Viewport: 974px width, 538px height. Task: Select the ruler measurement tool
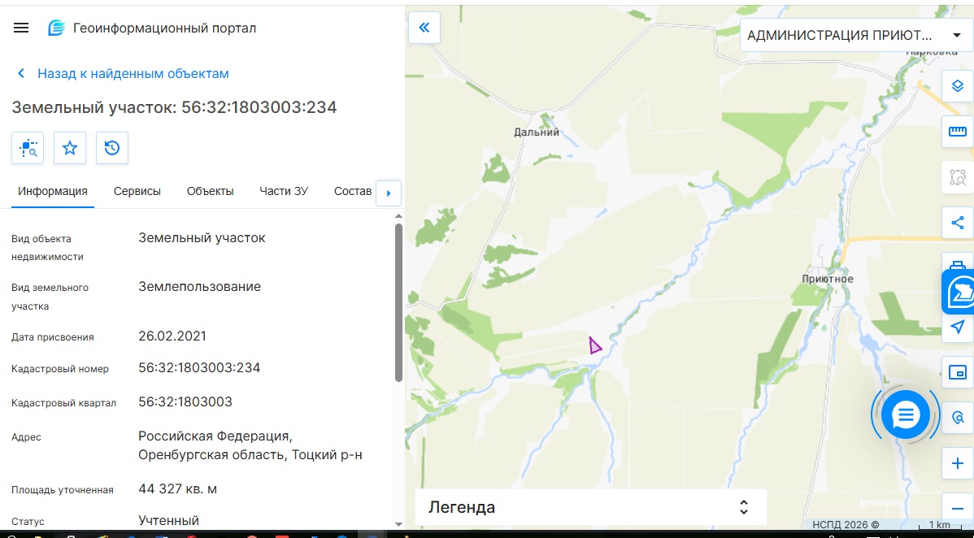point(958,132)
